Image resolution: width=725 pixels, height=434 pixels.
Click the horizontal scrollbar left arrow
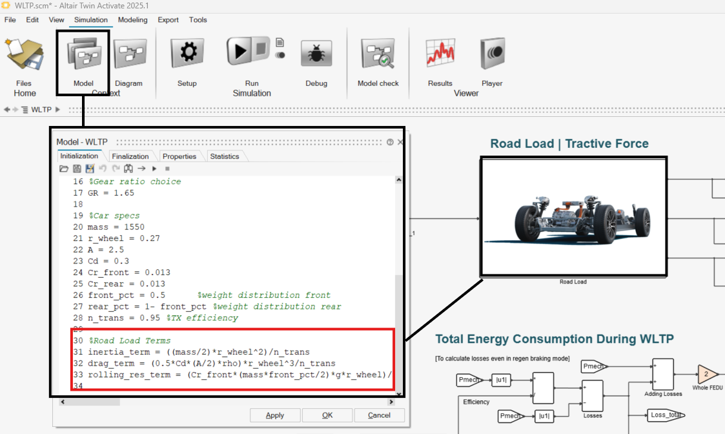(x=63, y=402)
